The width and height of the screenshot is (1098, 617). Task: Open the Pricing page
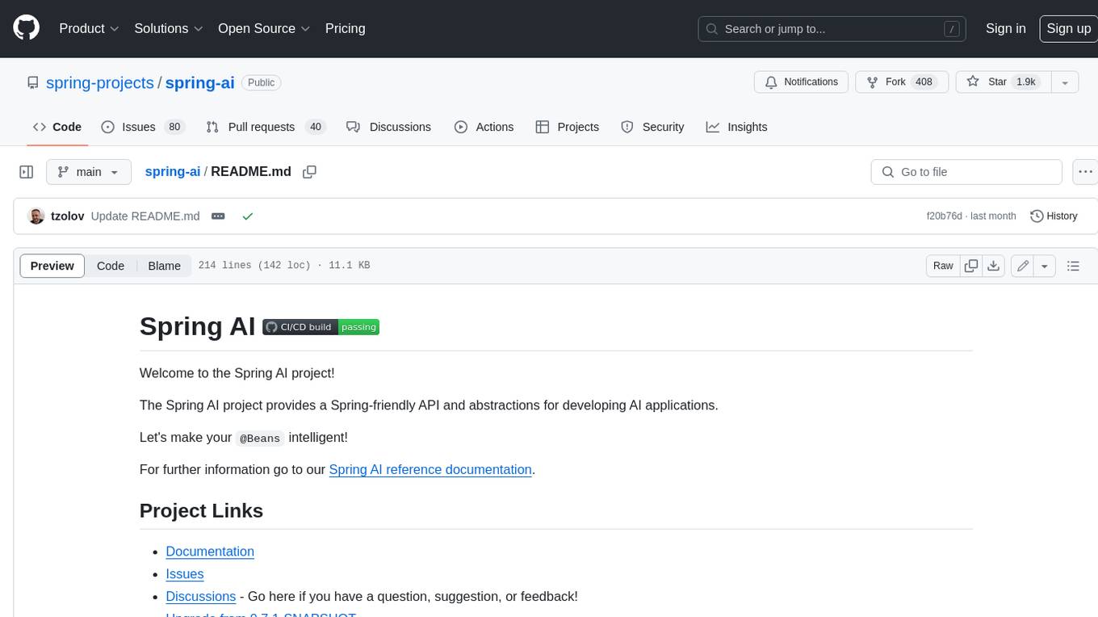(345, 28)
